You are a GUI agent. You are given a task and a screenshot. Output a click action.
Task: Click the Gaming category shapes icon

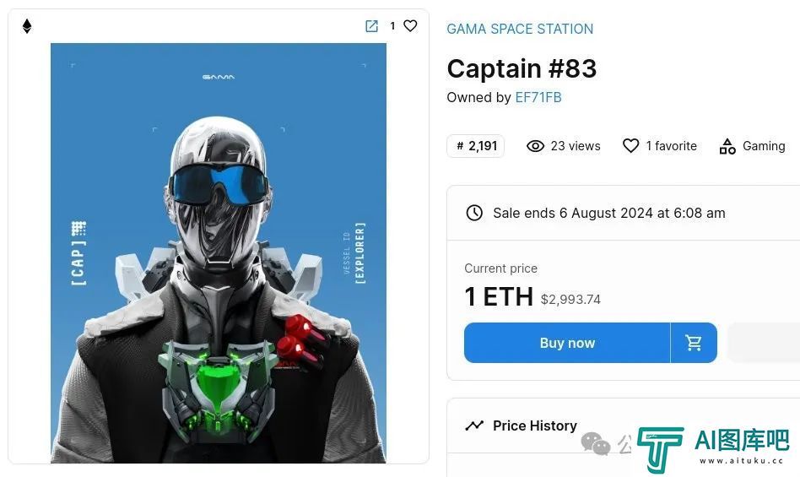pos(727,146)
